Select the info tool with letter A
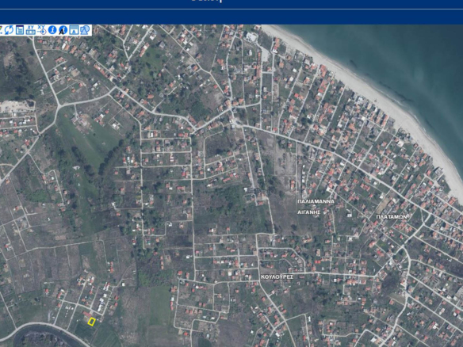463x347 pixels. tap(63, 30)
